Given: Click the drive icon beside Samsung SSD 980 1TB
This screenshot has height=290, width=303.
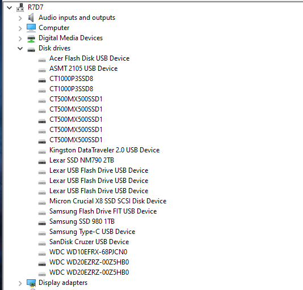Looking at the screenshot, I should 42,223.
